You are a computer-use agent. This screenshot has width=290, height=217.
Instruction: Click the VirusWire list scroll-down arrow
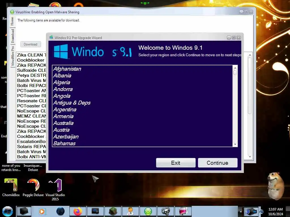click(x=250, y=157)
